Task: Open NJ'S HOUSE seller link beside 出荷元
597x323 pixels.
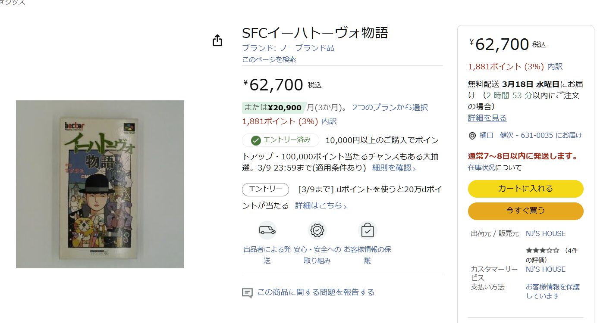Action: pyautogui.click(x=545, y=233)
